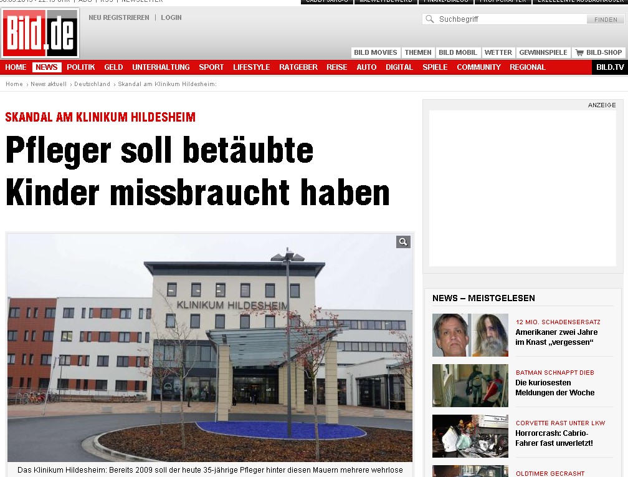628x477 pixels.
Task: Open the RATGEBER section
Action: [298, 67]
